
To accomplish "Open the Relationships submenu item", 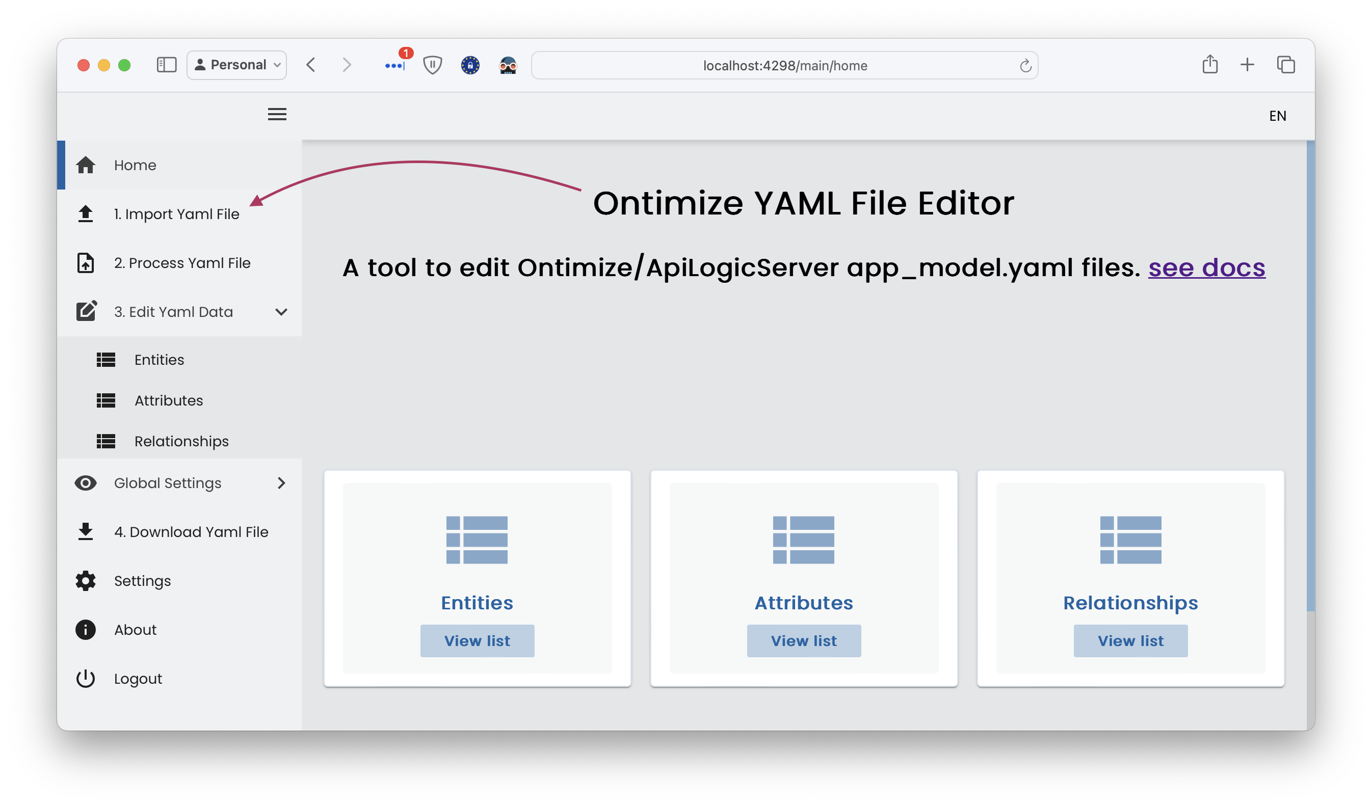I will point(180,441).
